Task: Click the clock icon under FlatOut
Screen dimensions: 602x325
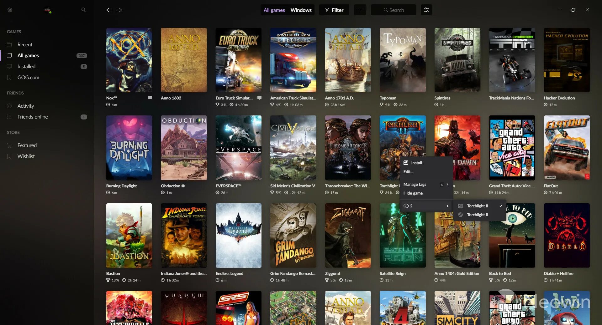Action: 546,193
